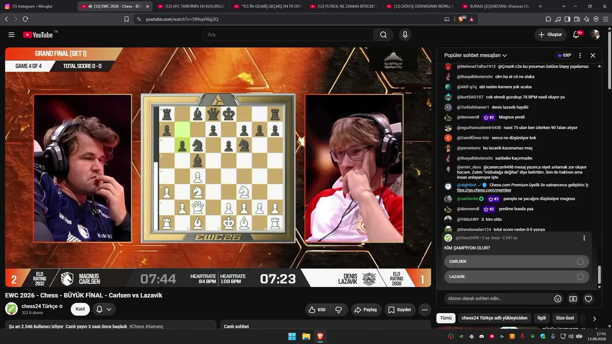Expand notification preferences for chess24 Türkçe
612x344 pixels.
[104, 309]
